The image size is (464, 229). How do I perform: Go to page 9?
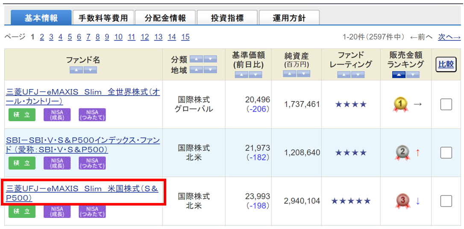(107, 37)
